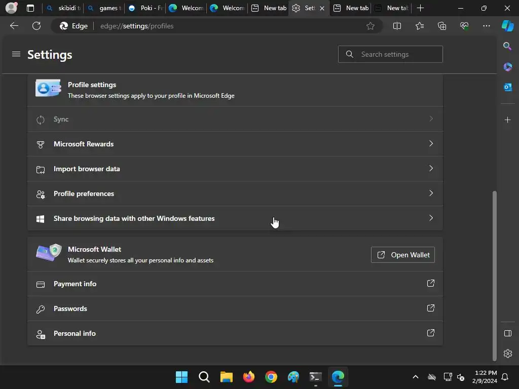Open the sidebar Search tool
Image resolution: width=519 pixels, height=389 pixels.
pyautogui.click(x=507, y=46)
